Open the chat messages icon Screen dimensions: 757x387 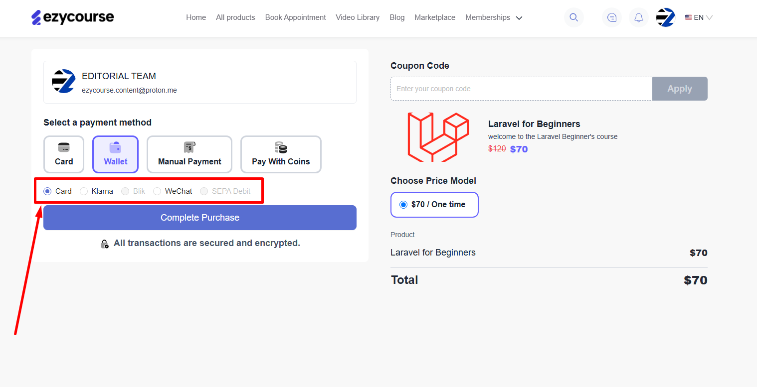[x=612, y=17]
